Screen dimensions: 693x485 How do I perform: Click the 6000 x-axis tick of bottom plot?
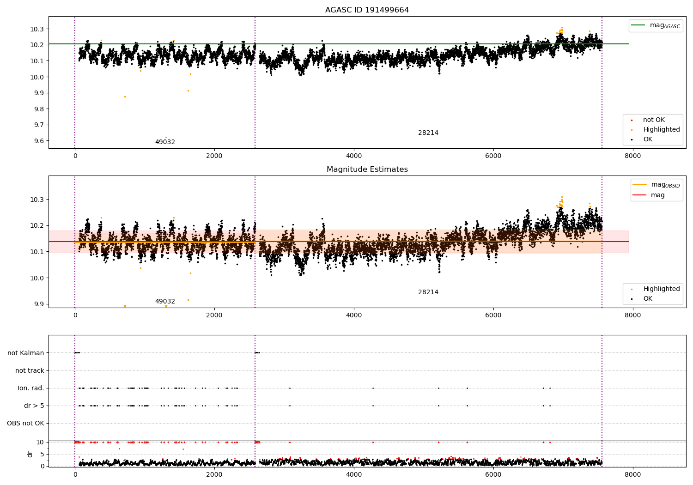[493, 475]
